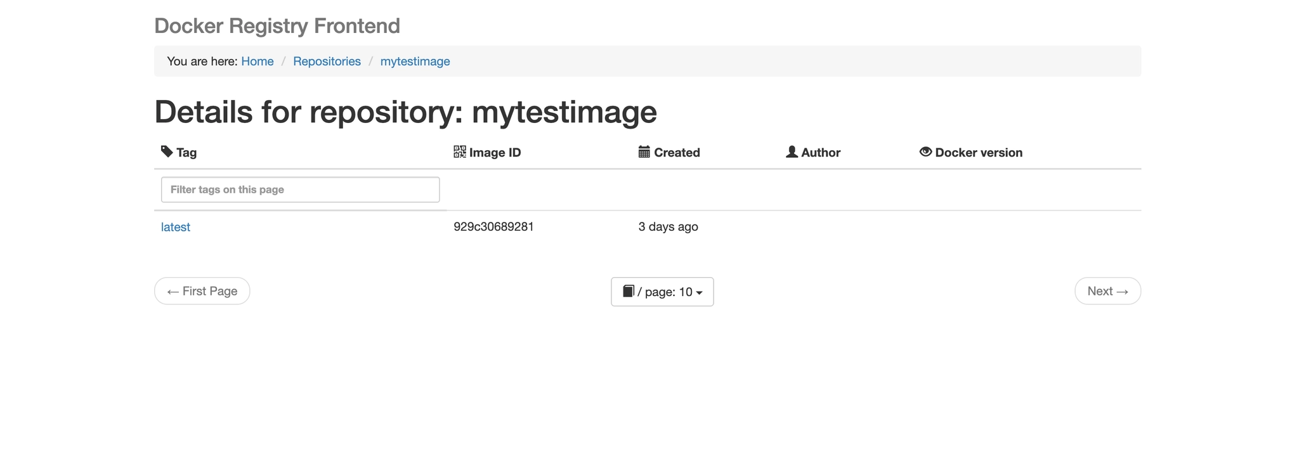The height and width of the screenshot is (471, 1299).
Task: Click the QR code icon beside Image ID
Action: [460, 152]
